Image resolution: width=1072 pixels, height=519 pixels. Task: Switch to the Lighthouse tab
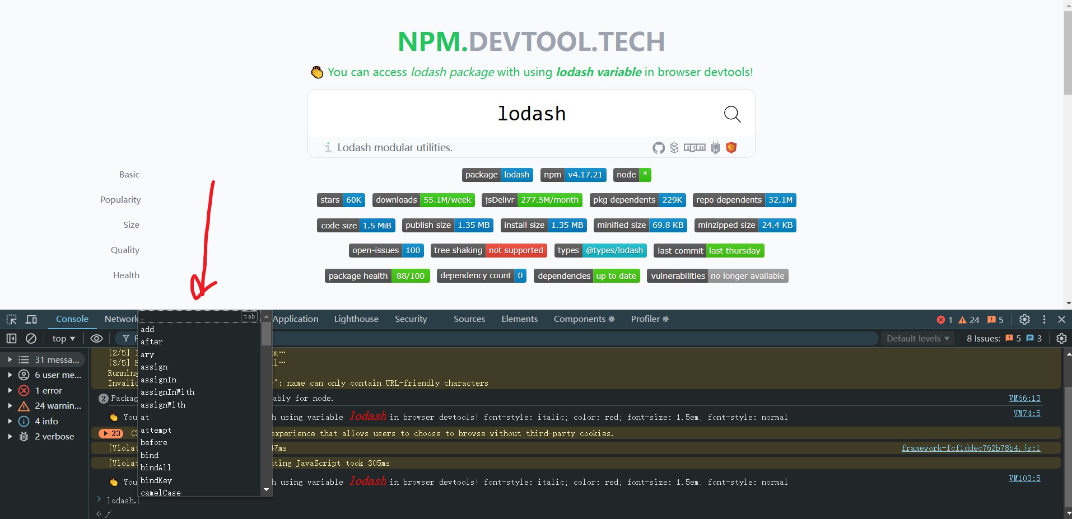coord(356,319)
